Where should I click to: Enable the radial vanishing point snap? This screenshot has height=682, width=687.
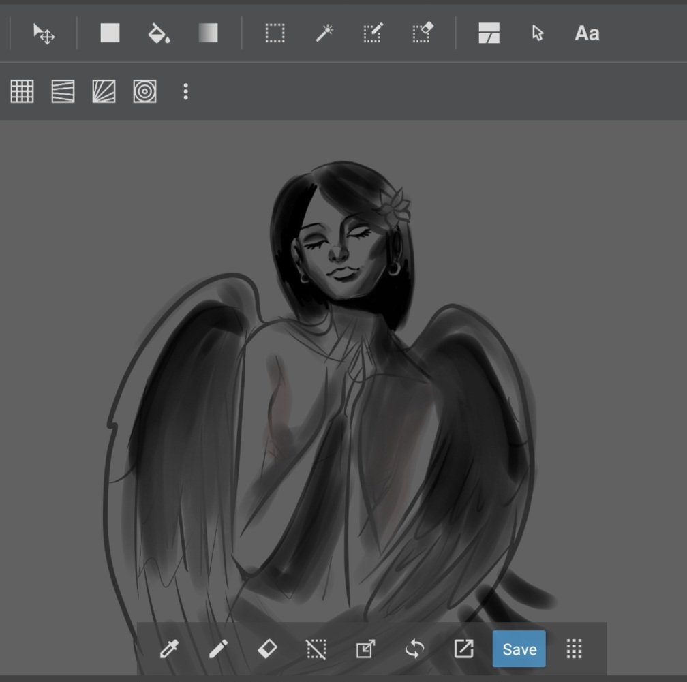104,91
